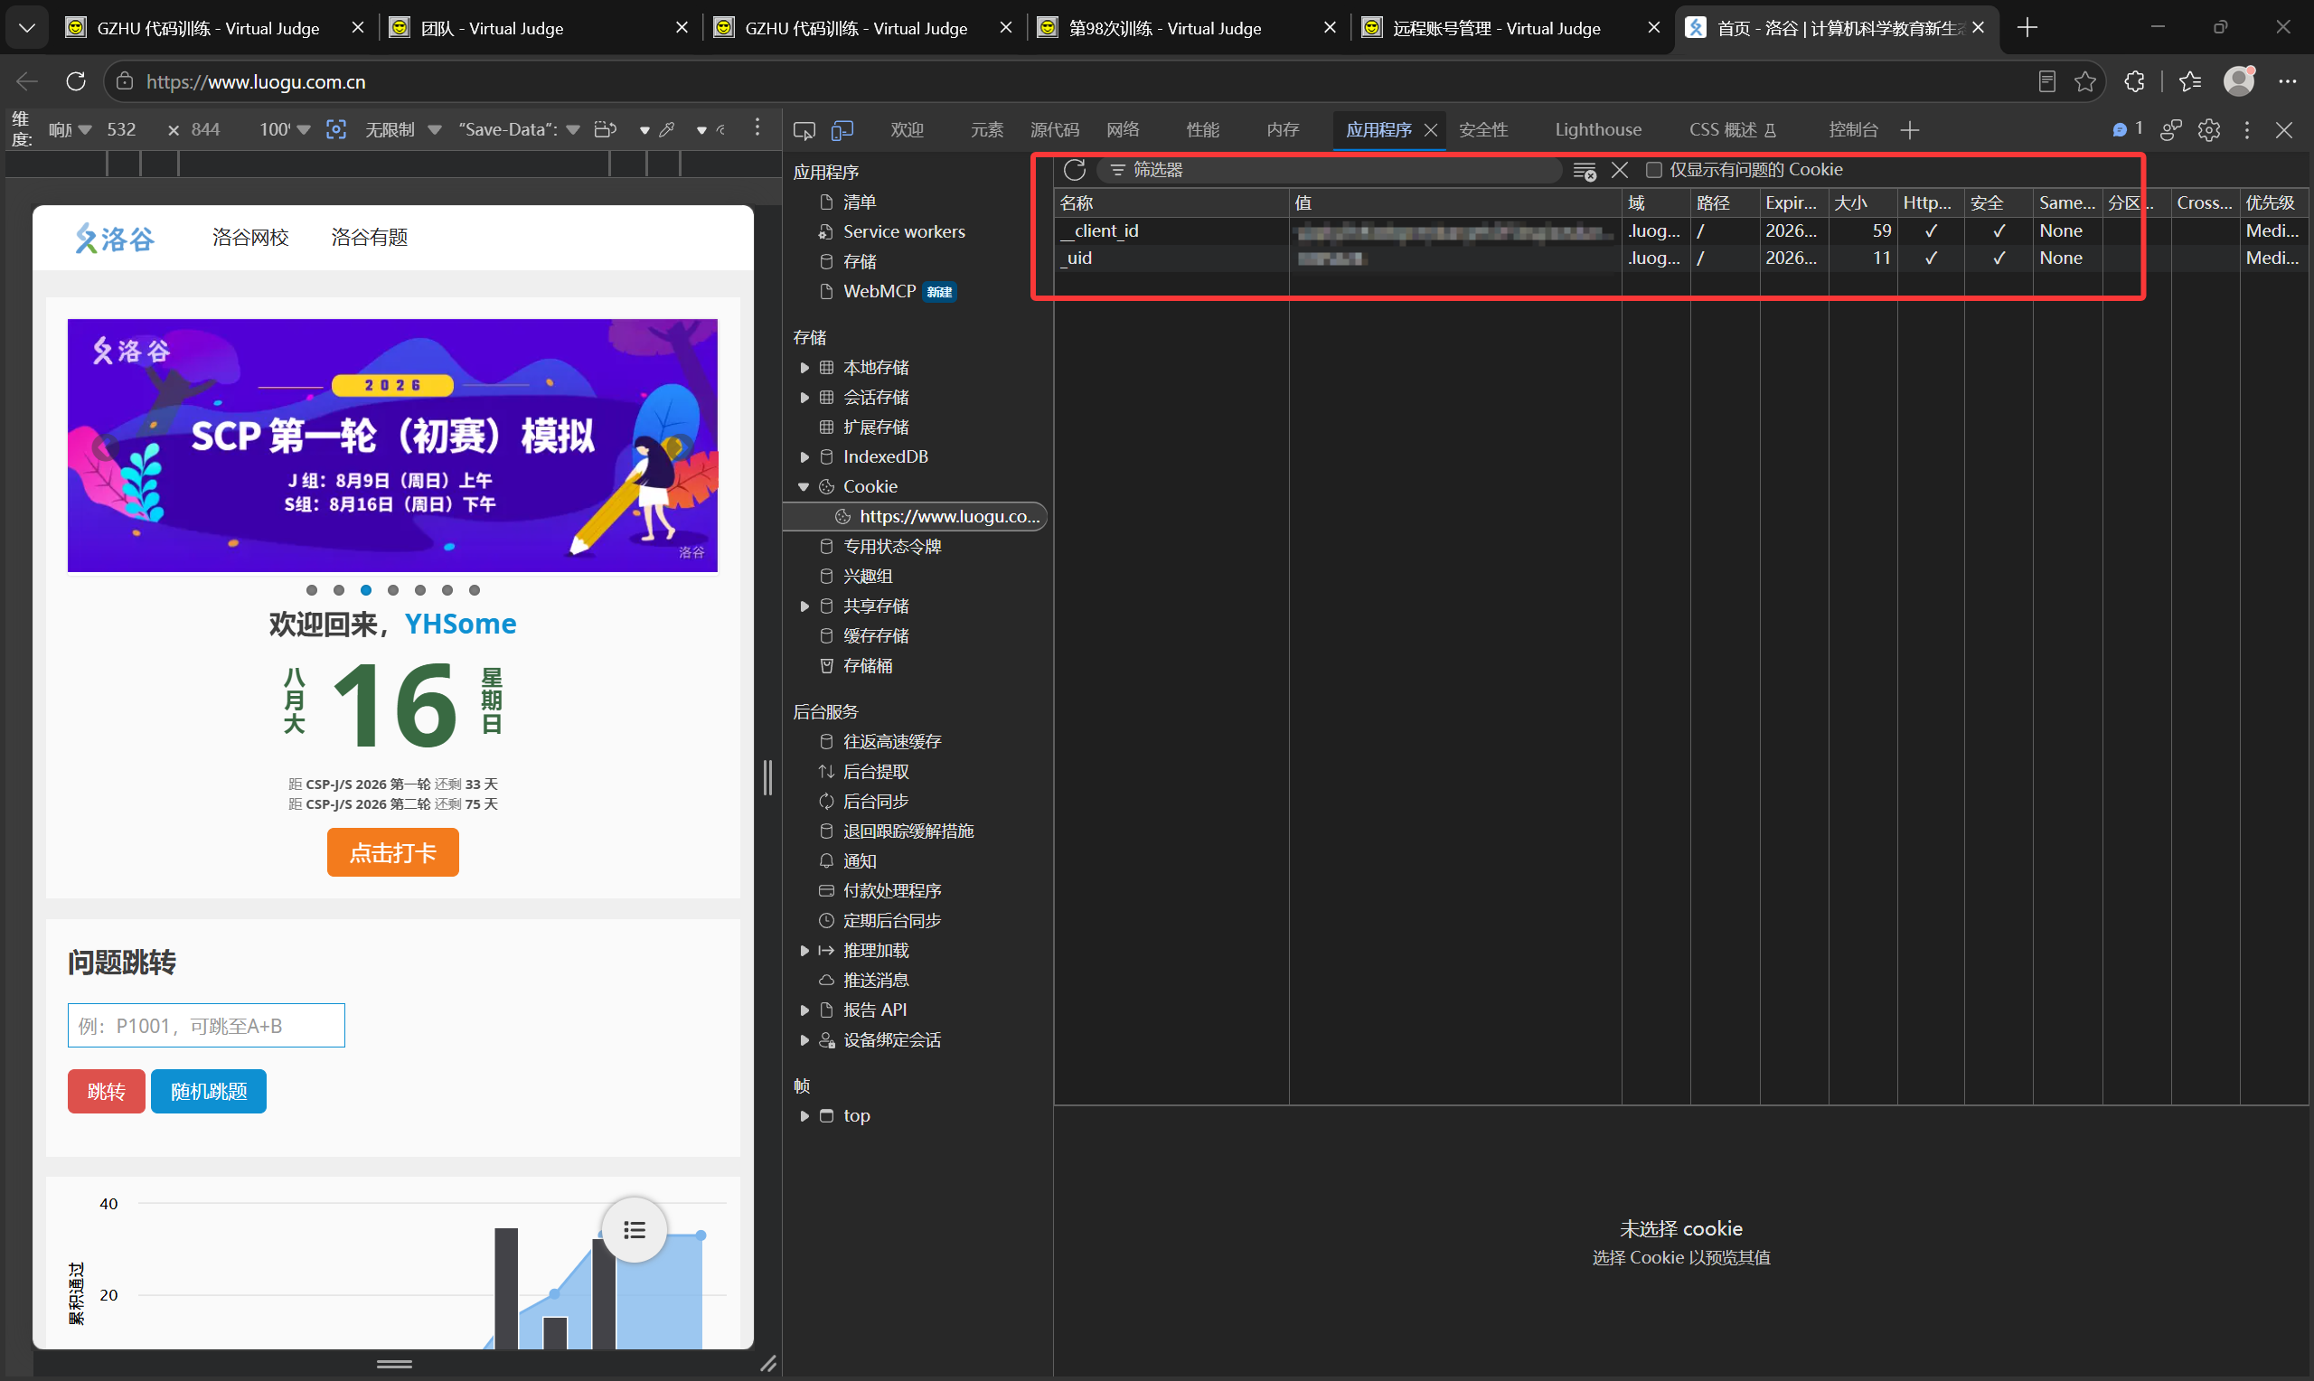Select the Service workers sidebar item
This screenshot has height=1381, width=2314.
[x=904, y=231]
